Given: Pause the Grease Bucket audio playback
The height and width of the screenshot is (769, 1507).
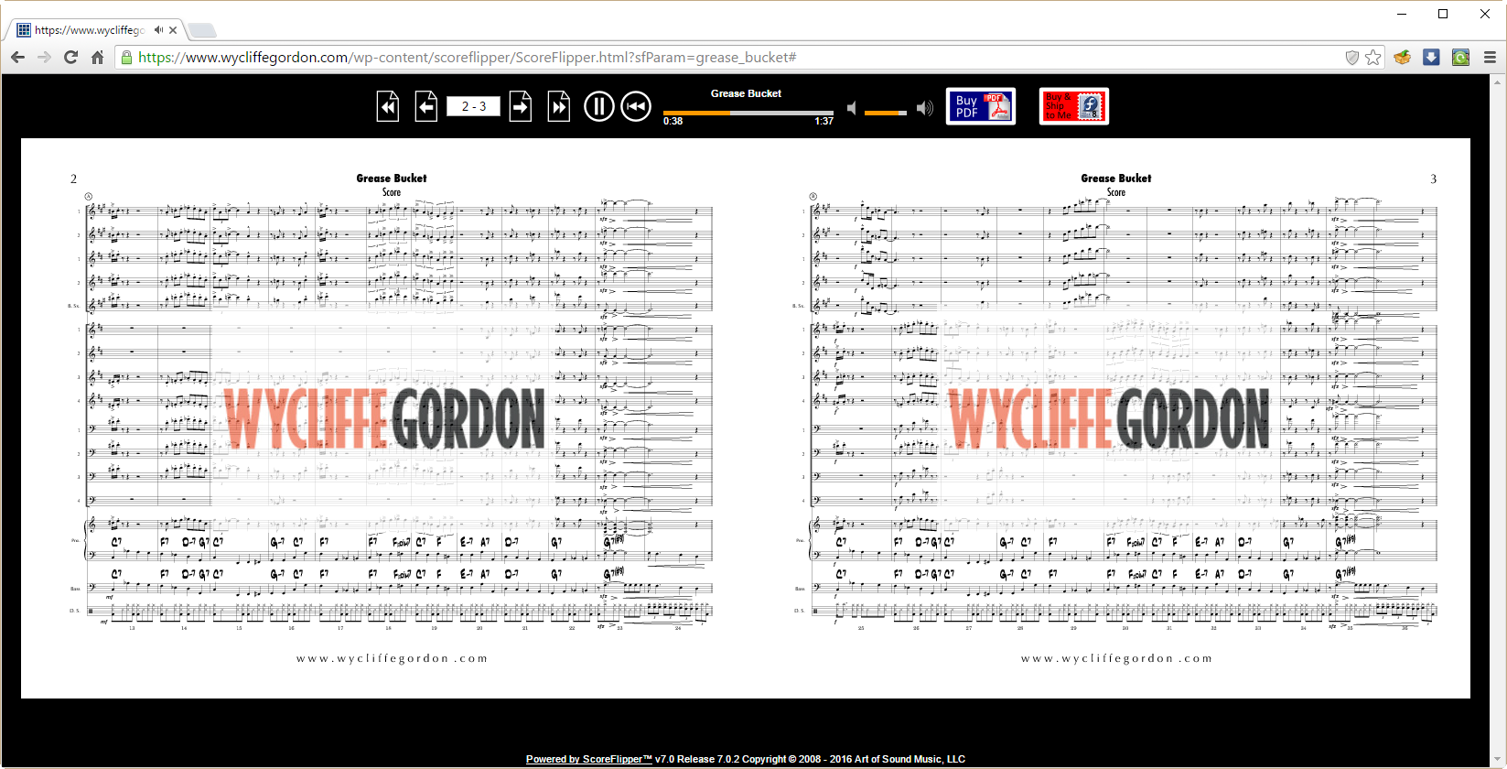Looking at the screenshot, I should coord(599,106).
